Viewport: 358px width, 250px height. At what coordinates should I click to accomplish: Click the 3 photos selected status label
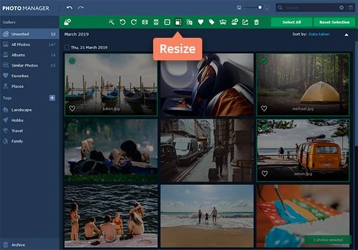tap(328, 240)
